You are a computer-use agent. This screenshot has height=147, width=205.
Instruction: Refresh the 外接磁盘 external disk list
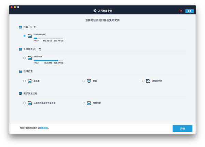tap(40, 49)
